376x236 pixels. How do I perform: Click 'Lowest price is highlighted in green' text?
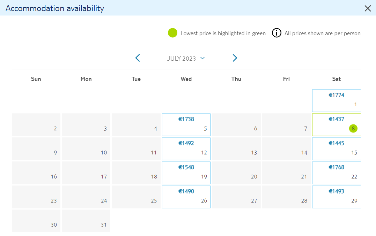[223, 33]
